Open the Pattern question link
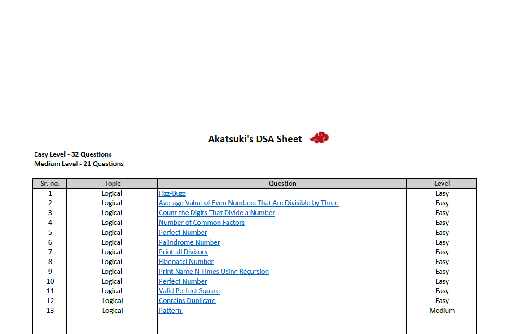This screenshot has height=334, width=531. pyautogui.click(x=170, y=311)
